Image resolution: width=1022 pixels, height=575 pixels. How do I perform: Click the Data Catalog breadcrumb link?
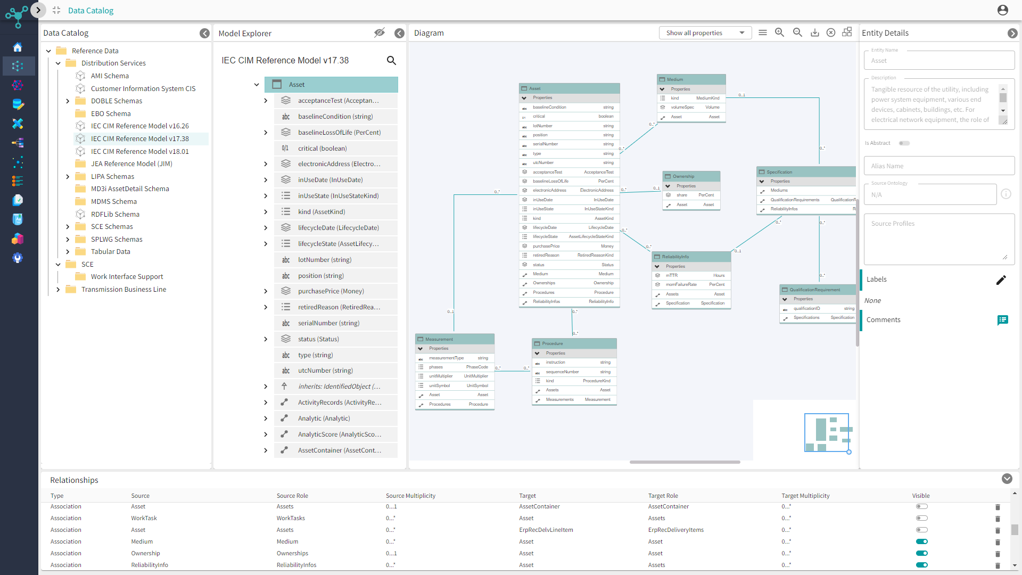90,11
